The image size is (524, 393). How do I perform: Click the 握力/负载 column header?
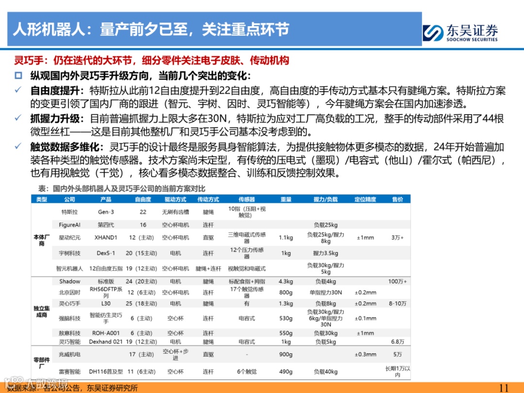(x=326, y=199)
